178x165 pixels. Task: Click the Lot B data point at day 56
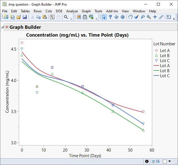click(x=143, y=130)
